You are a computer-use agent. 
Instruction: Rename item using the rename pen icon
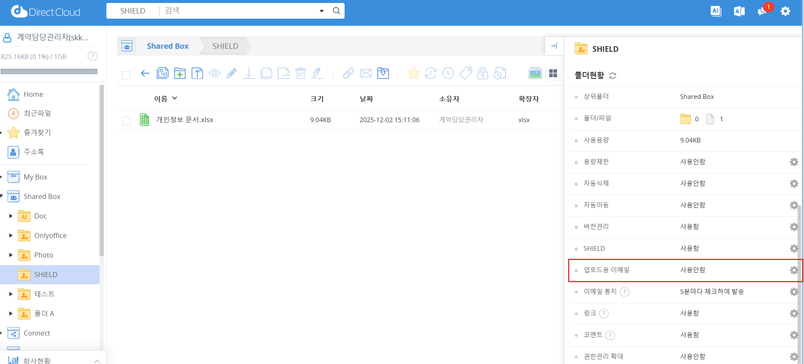pyautogui.click(x=318, y=73)
